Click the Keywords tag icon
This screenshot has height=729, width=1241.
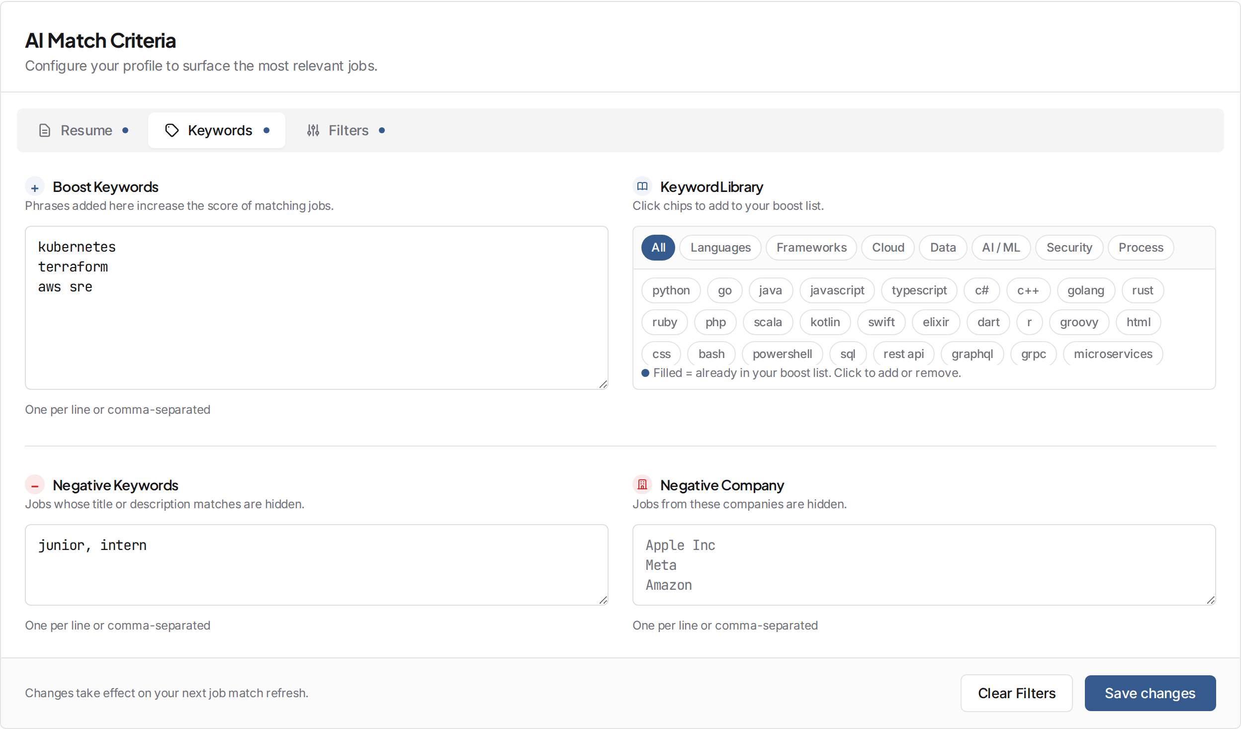click(x=172, y=130)
